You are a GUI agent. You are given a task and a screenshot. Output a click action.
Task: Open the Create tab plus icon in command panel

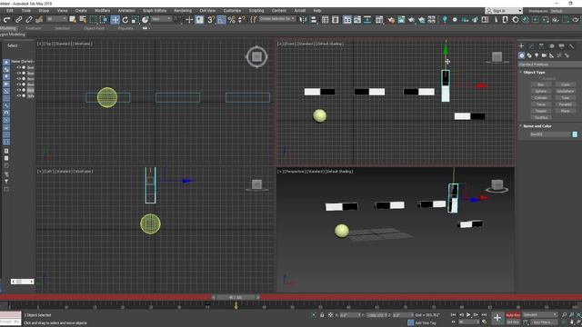pos(521,46)
